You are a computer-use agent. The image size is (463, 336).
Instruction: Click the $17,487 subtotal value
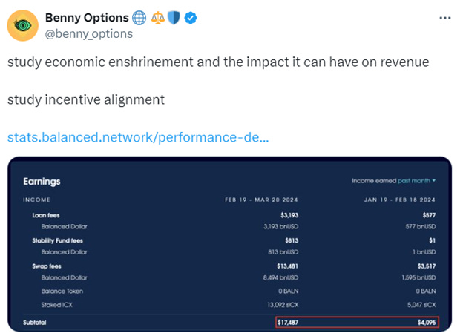click(x=288, y=323)
